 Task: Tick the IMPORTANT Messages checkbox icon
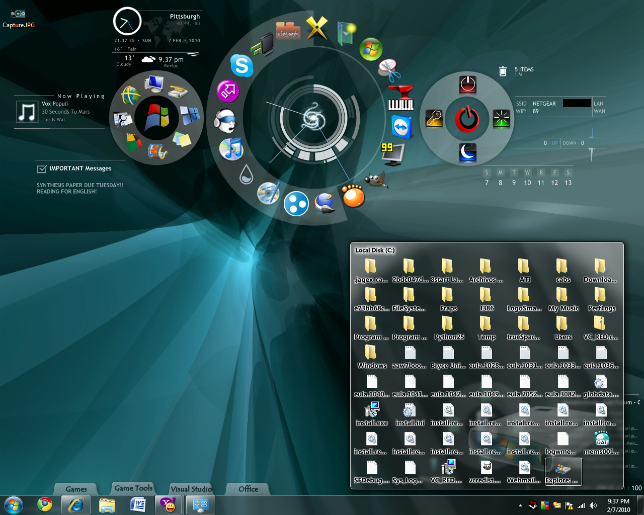pos(42,169)
